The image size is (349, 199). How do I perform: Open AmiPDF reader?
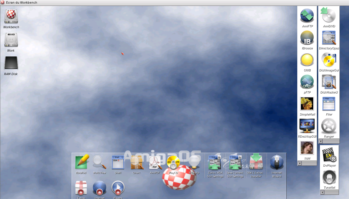point(155,162)
